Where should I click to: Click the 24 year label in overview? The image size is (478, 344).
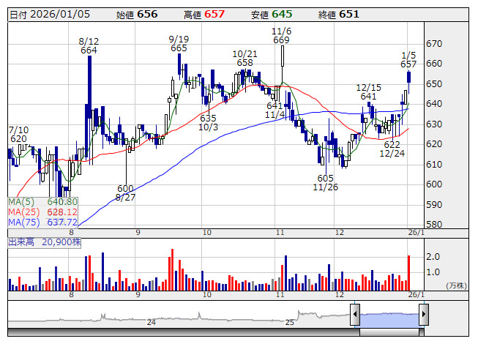[152, 322]
